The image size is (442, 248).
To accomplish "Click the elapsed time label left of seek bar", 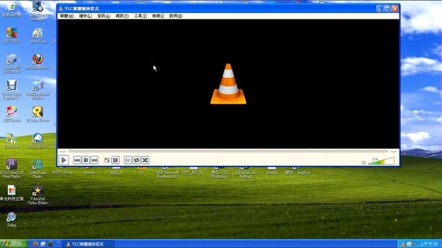I will tap(63, 152).
